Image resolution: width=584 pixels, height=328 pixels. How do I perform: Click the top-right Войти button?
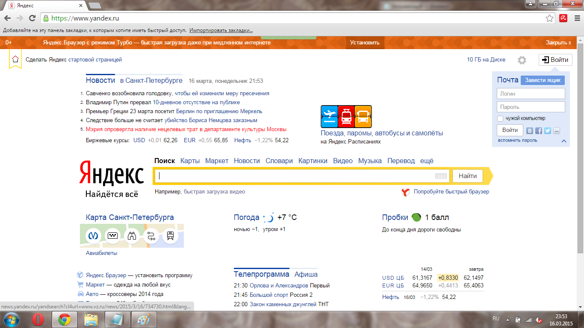[x=555, y=60]
